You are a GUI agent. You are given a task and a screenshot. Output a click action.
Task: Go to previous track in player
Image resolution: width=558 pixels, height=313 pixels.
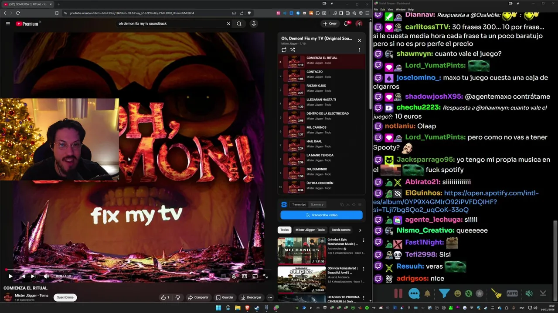pos(22,276)
